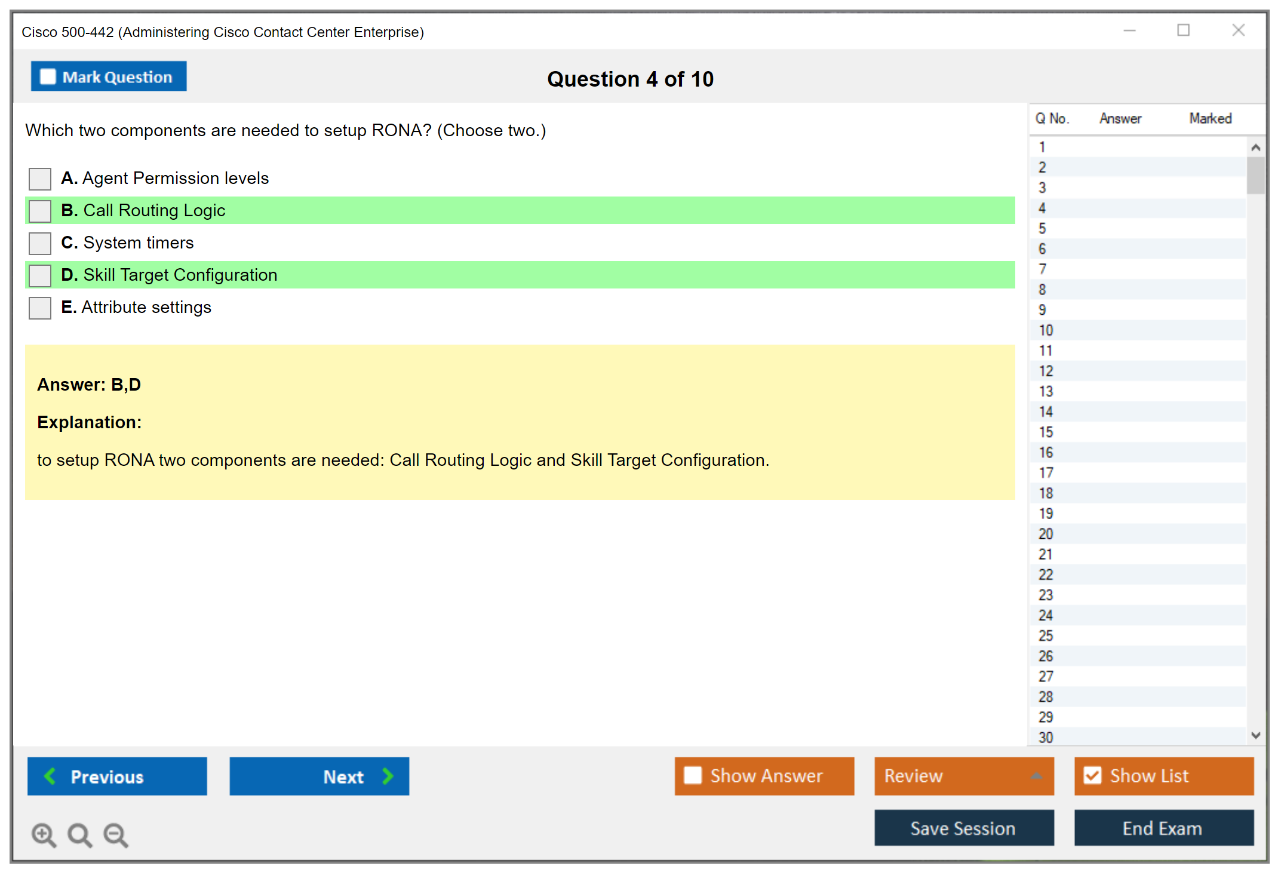The image size is (1284, 878).
Task: Click the right chevron on Next
Action: (388, 776)
